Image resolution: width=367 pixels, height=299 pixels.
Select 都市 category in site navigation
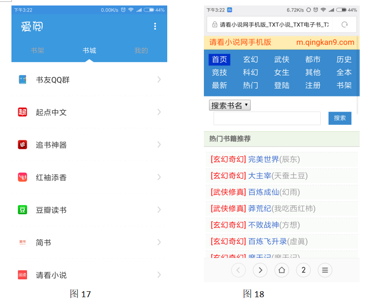[312, 59]
